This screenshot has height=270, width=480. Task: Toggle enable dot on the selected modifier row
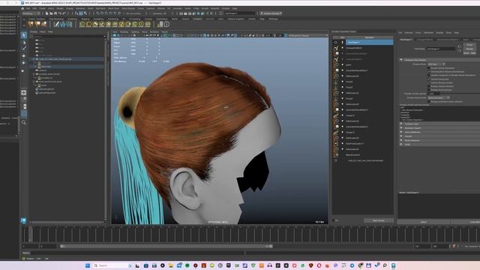click(x=342, y=42)
